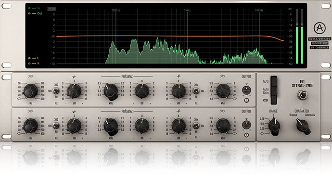Flip lower channel 300/100/50 Hz switch
Viewport: 332px width, 177px height.
click(56, 126)
